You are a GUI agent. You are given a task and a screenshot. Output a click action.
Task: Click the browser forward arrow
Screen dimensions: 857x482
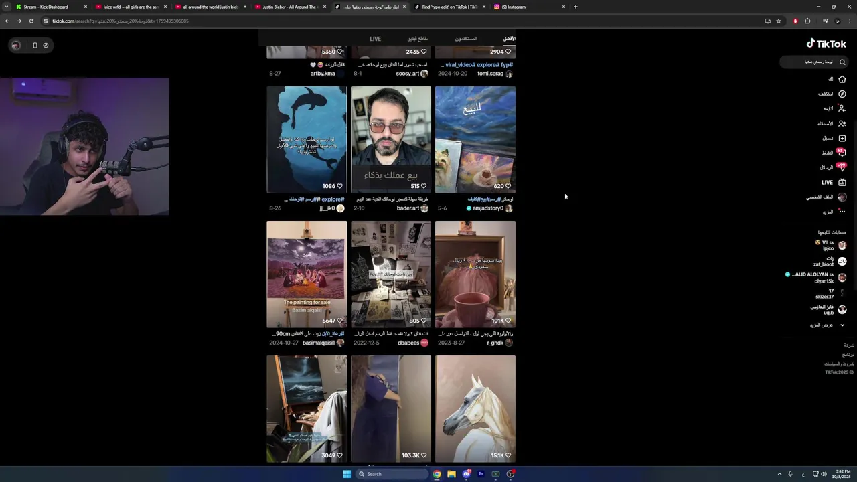coord(19,21)
